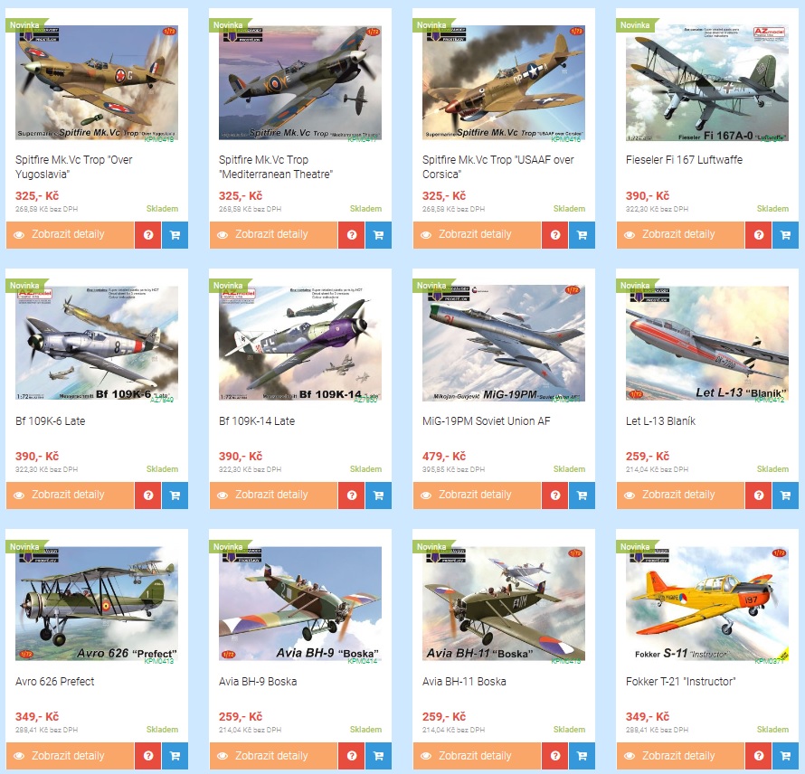Viewport: 805px width, 774px height.
Task: Open Bf 109K-14 Late product title link
Action: [x=257, y=421]
